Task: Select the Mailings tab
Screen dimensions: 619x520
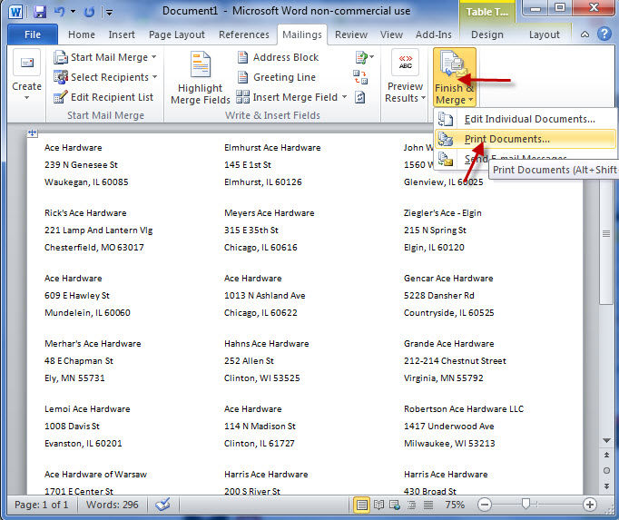Action: pyautogui.click(x=302, y=34)
